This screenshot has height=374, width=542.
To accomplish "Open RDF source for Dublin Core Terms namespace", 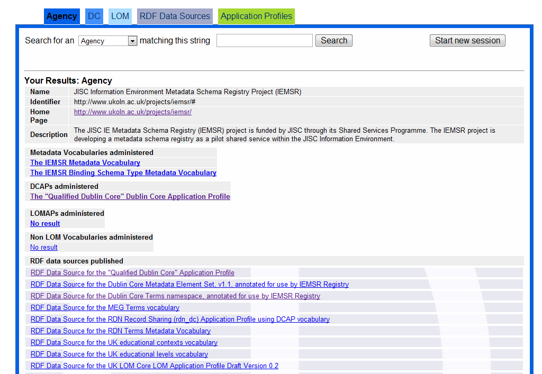I will pyautogui.click(x=175, y=296).
